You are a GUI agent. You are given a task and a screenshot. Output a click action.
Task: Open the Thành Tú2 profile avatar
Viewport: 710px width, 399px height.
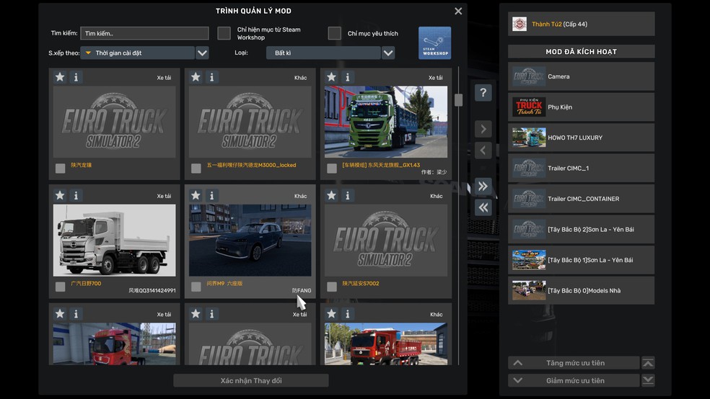pyautogui.click(x=520, y=24)
